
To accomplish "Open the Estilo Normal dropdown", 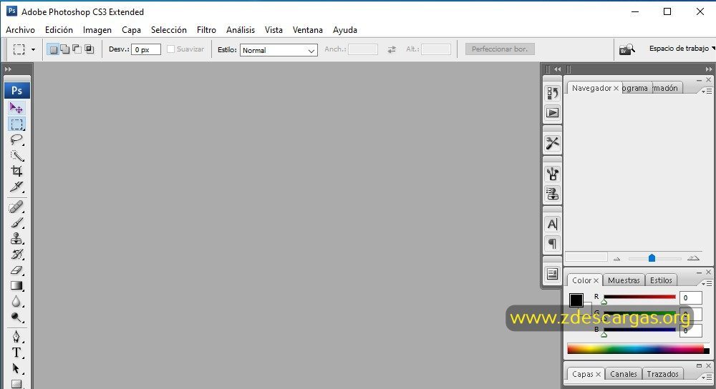I will coord(279,50).
